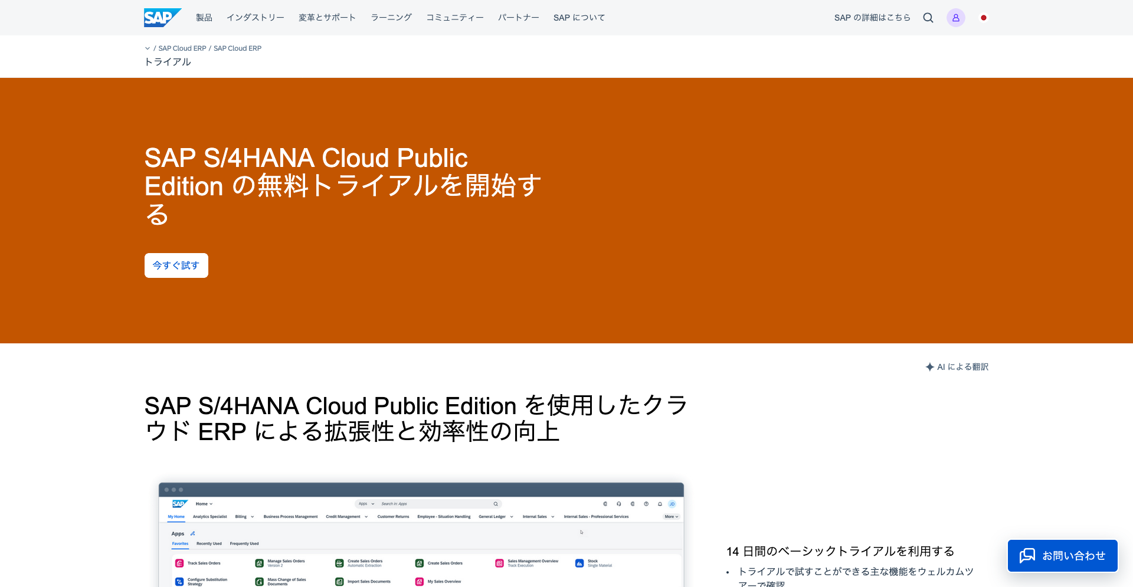Open the コミュニティー navigation menu
Viewport: 1133px width, 587px height.
(x=455, y=18)
